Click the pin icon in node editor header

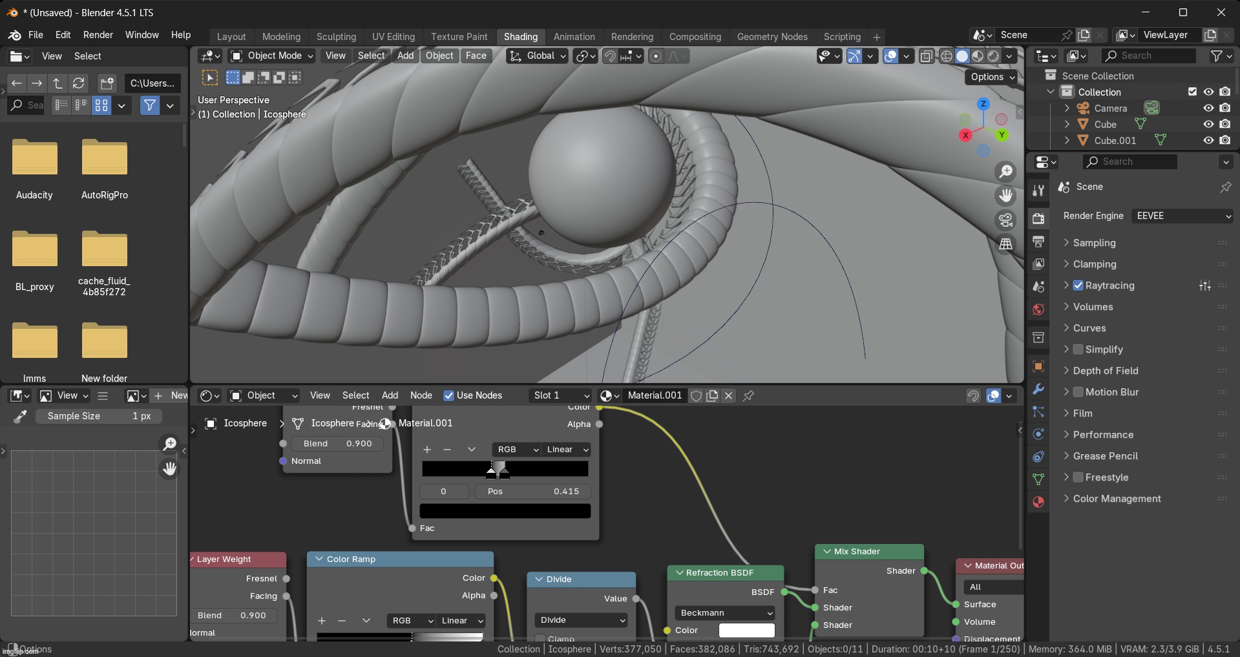pos(749,395)
